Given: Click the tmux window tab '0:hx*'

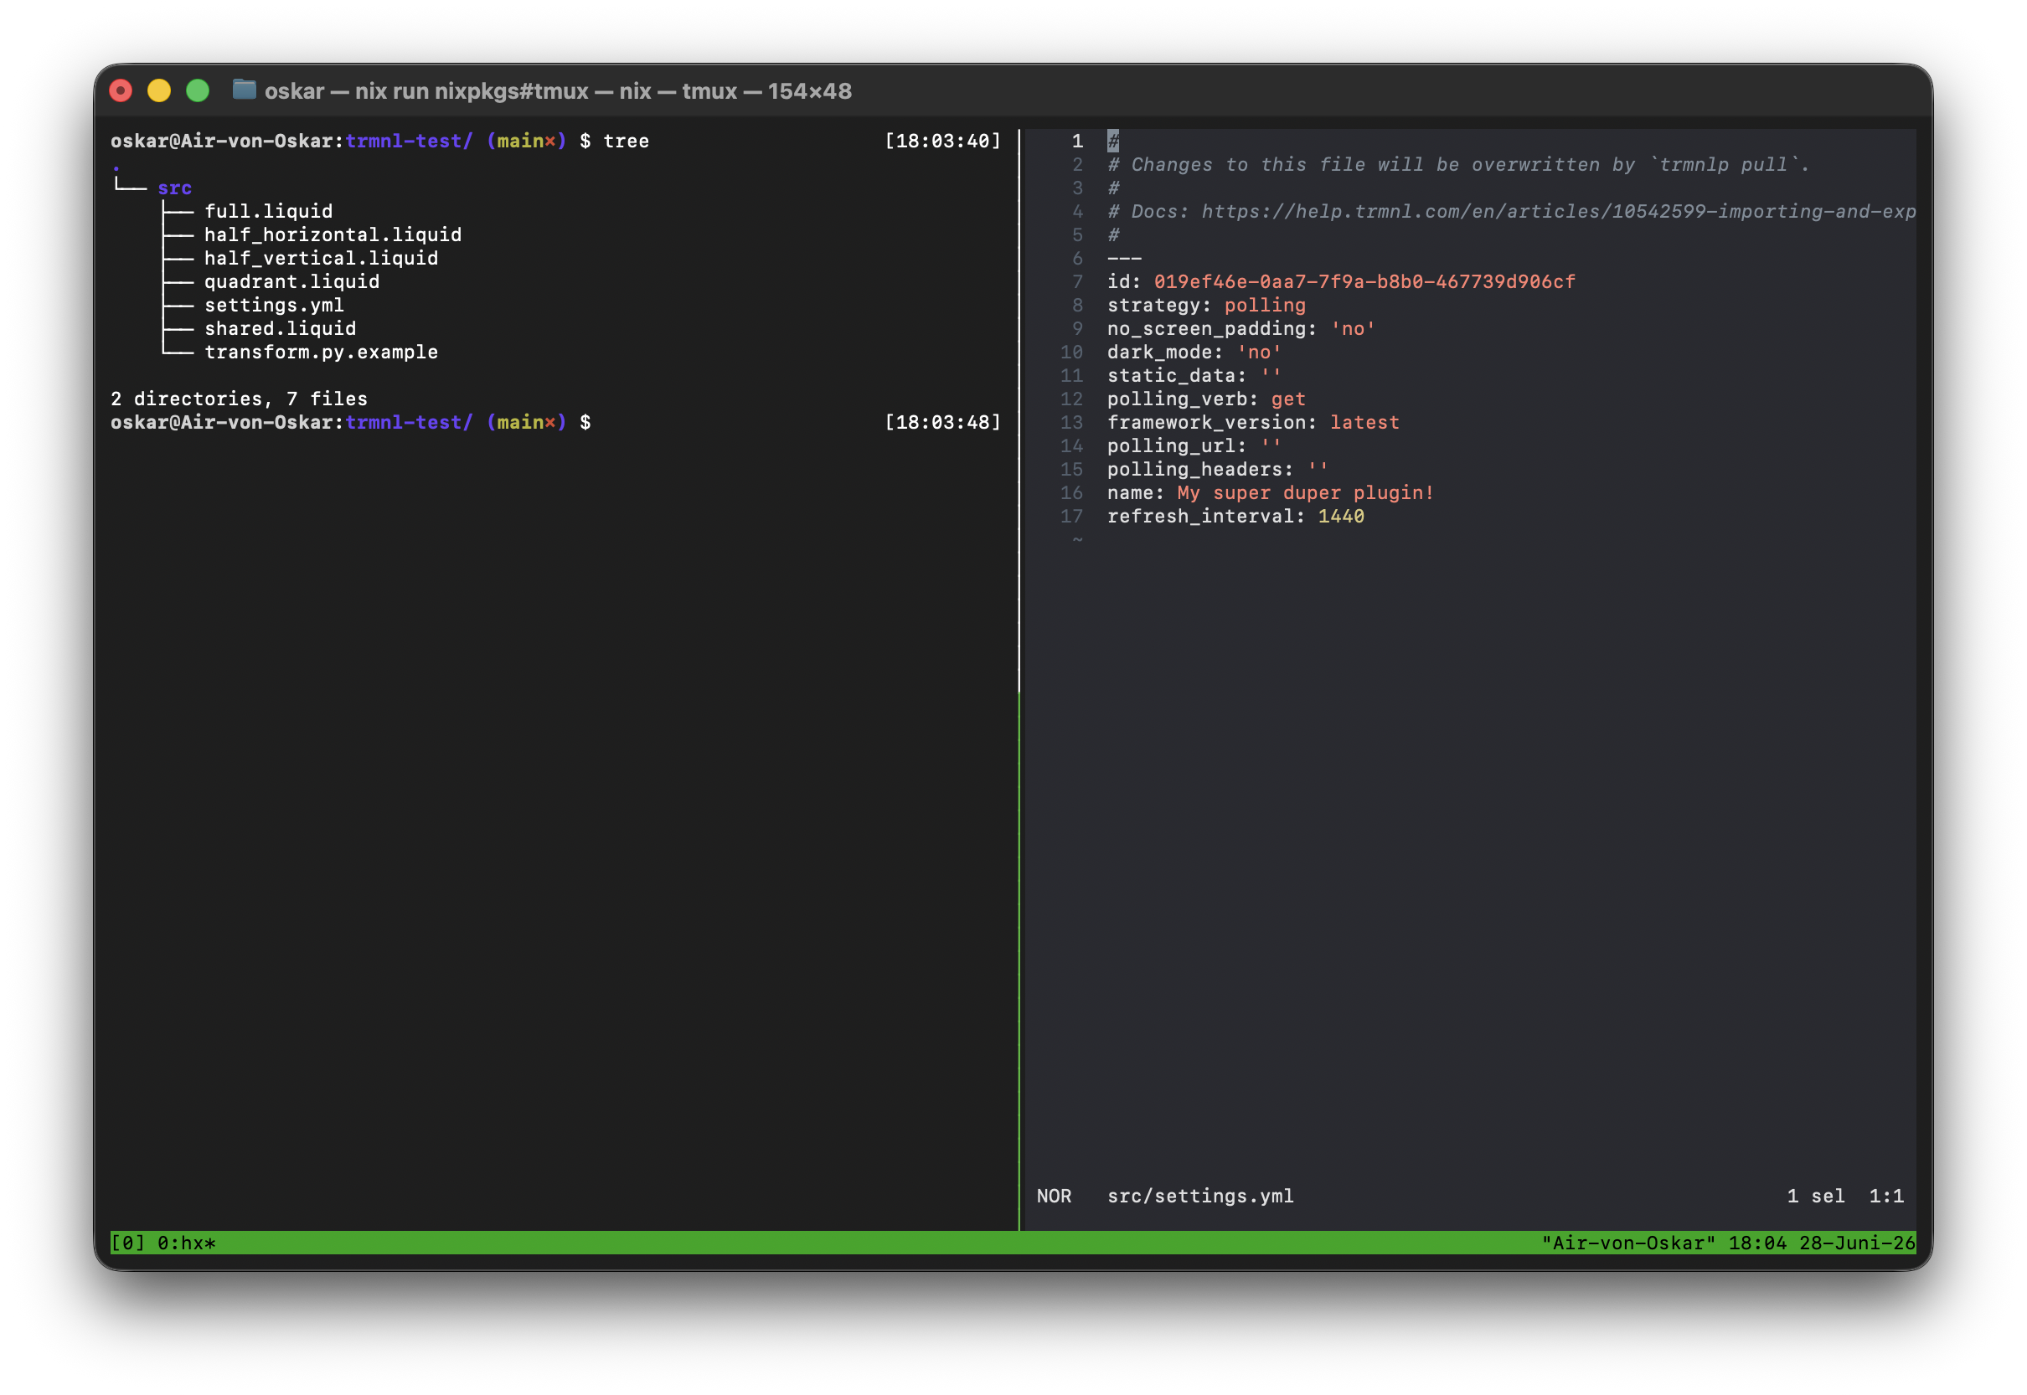Looking at the screenshot, I should click(x=186, y=1243).
